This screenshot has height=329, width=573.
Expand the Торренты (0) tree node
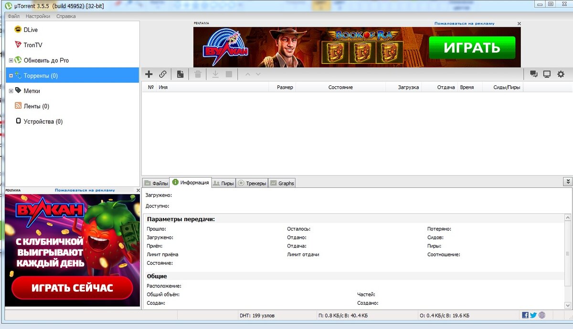click(x=11, y=76)
